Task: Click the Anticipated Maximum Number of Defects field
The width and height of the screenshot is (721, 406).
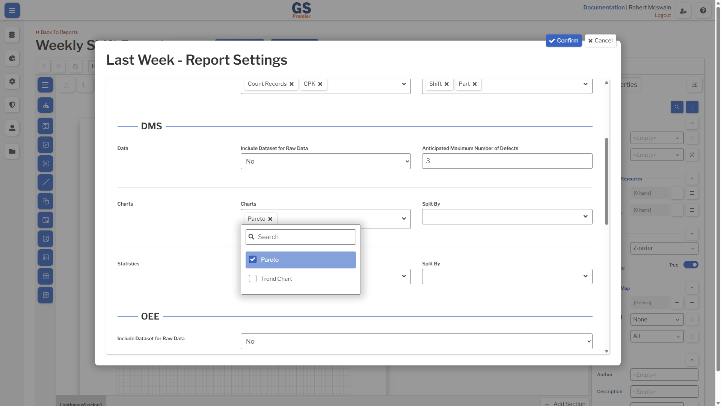Action: (507, 161)
